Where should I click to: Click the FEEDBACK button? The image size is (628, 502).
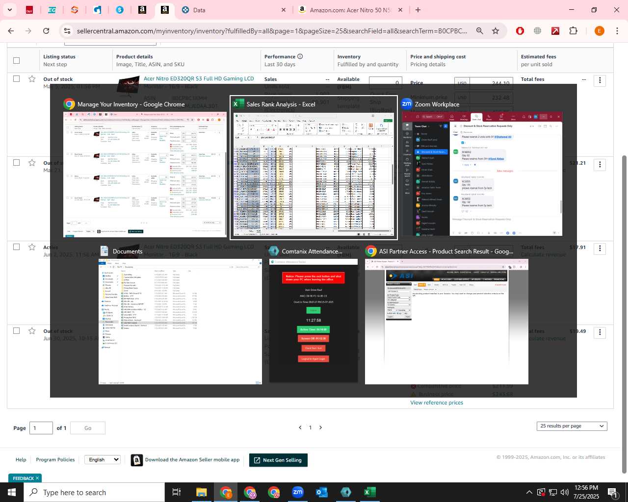point(23,478)
